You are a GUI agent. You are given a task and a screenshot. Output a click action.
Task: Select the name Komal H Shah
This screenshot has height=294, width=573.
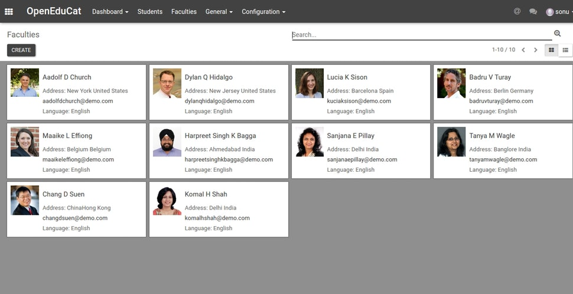click(206, 194)
